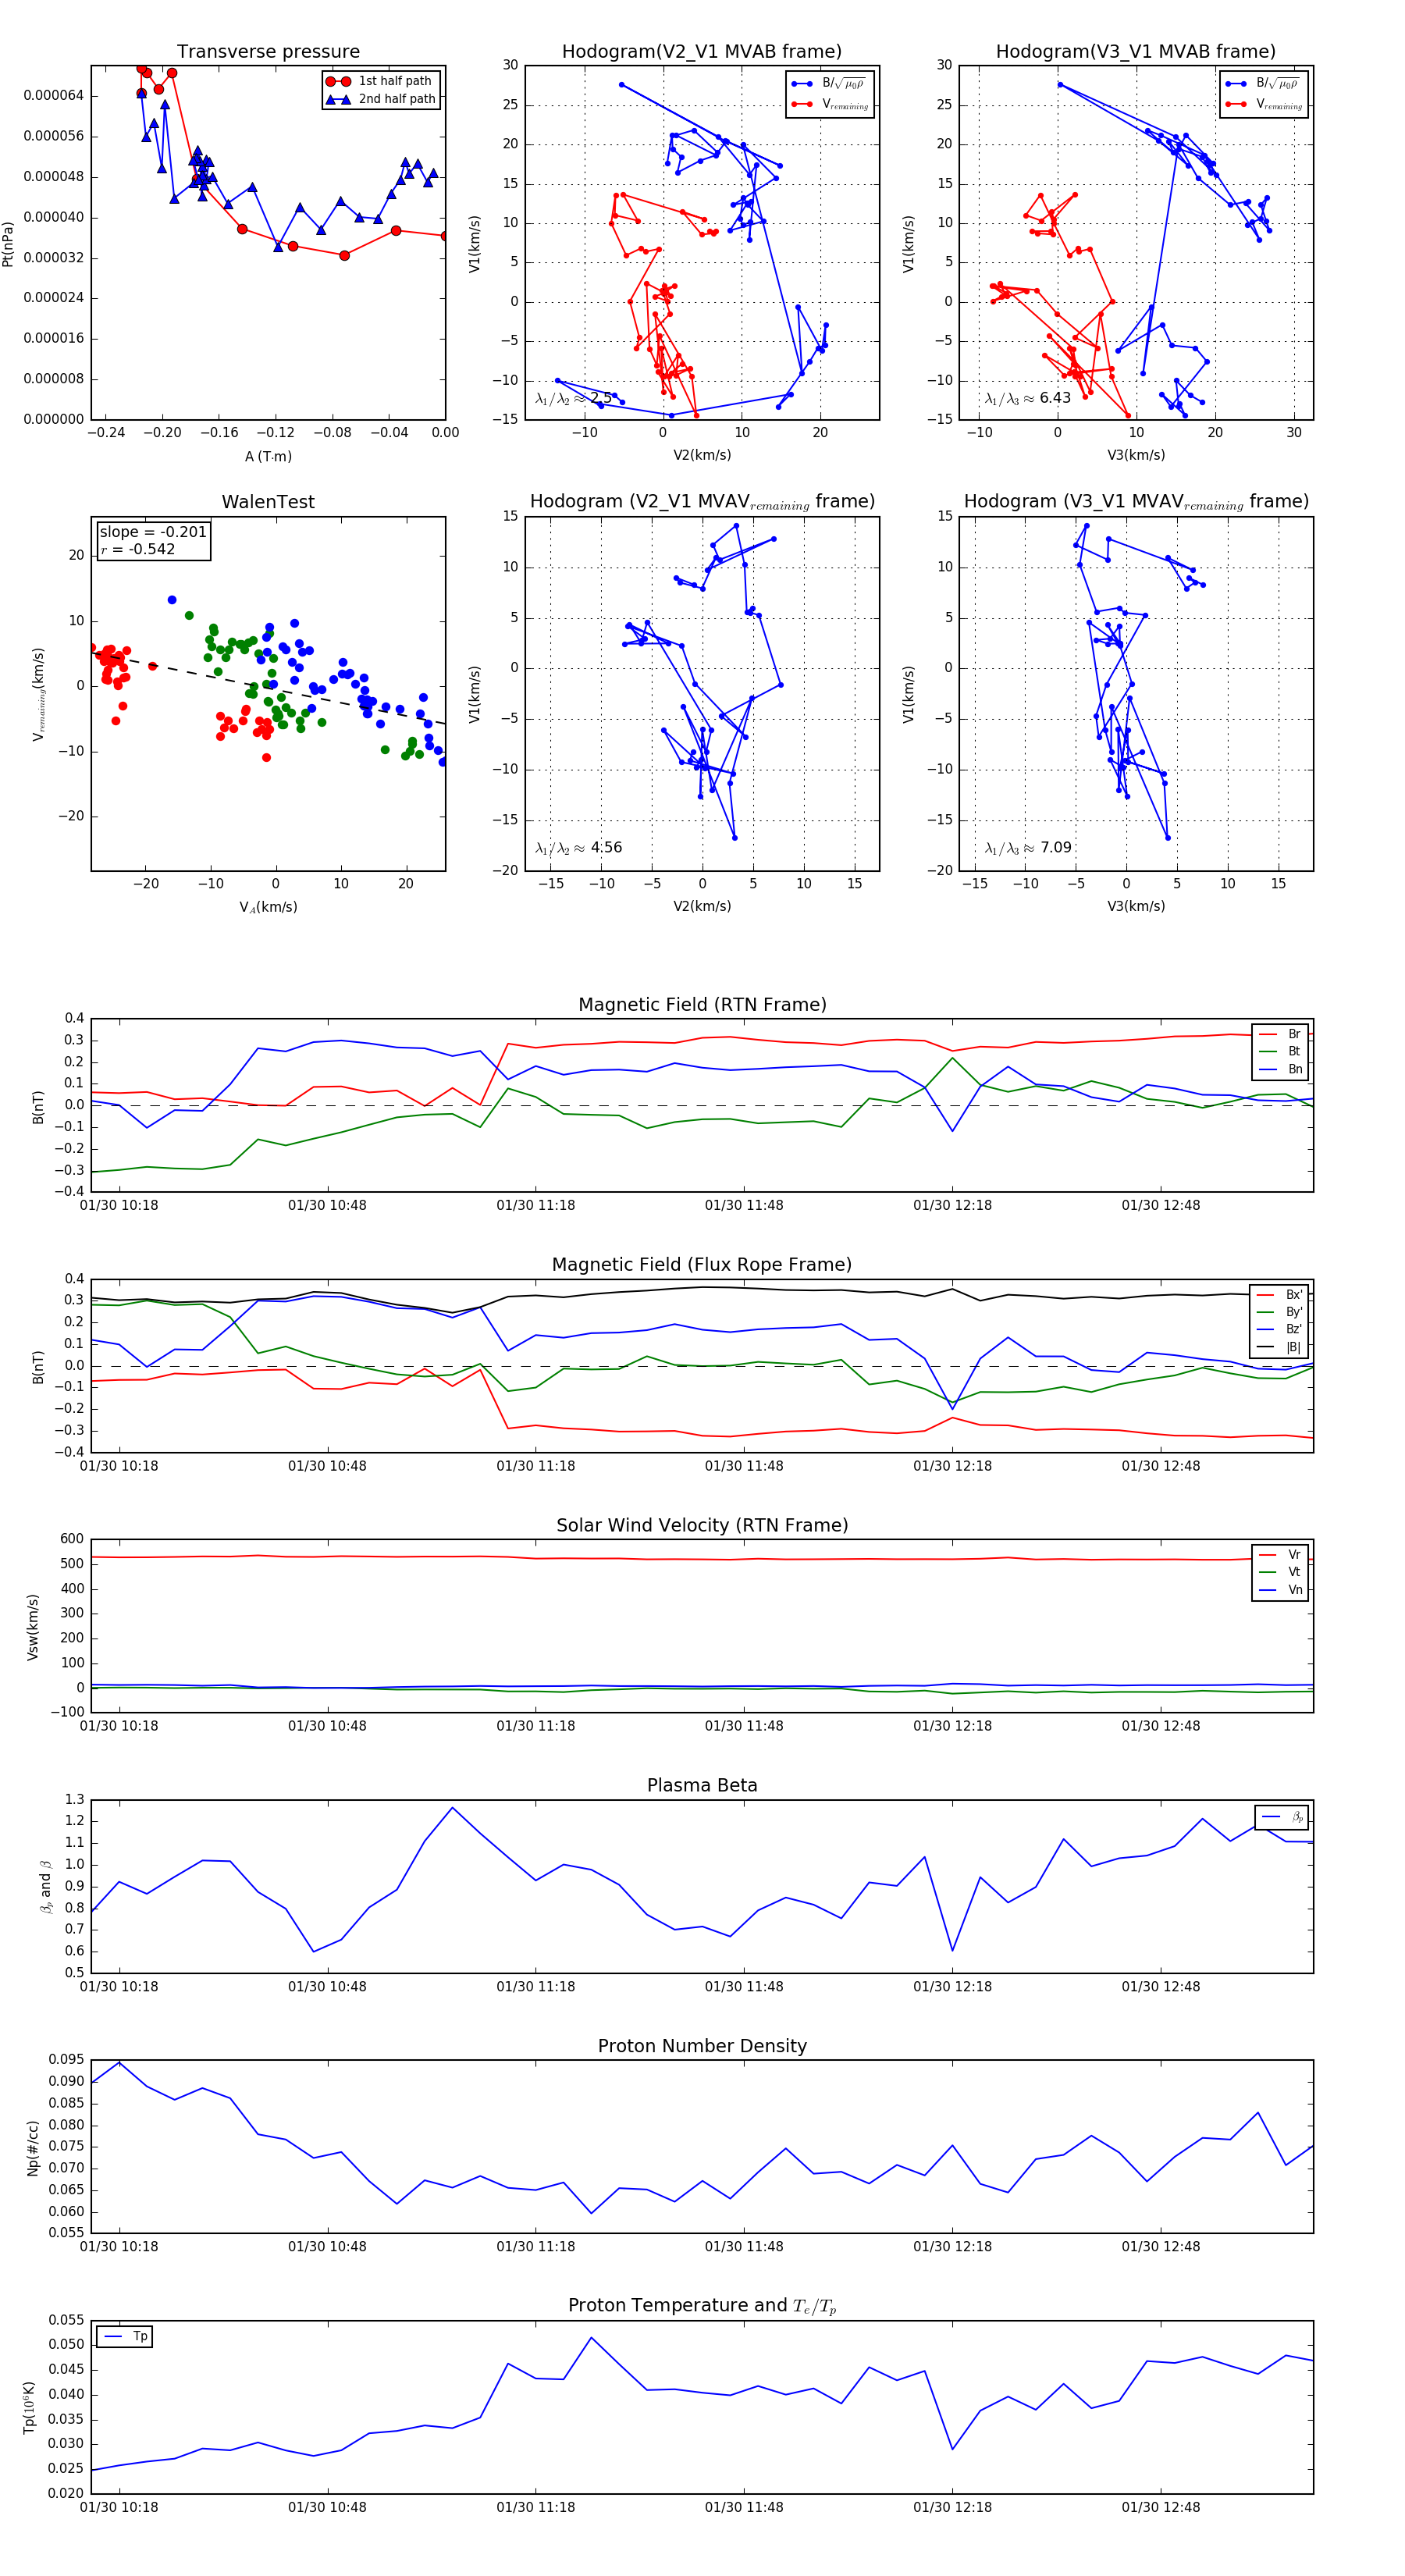
Task: Select By' legend entry
Action: 1279,1312
